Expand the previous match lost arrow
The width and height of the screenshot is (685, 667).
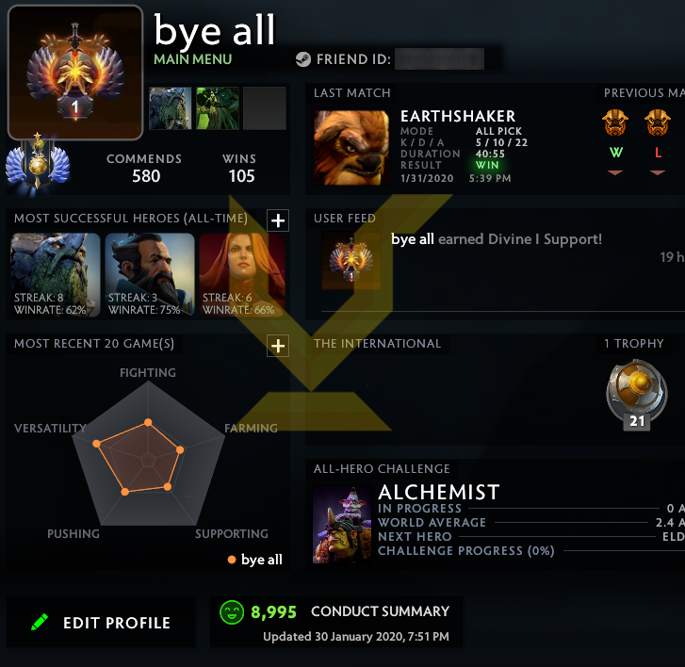tap(658, 173)
